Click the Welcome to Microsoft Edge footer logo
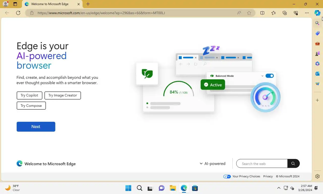 [x=46, y=164]
